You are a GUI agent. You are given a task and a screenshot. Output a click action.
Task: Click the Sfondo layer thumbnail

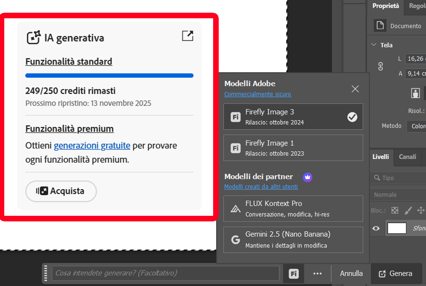[397, 228]
